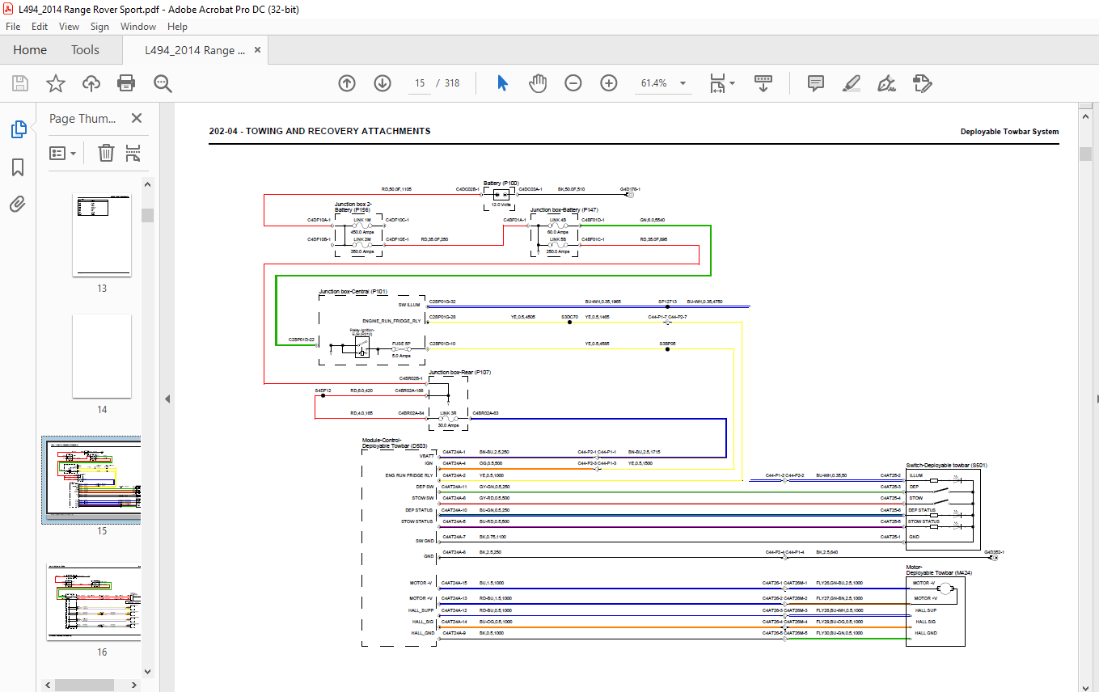Open Page Thumbnails panel icon
This screenshot has width=1099, height=692.
18,129
